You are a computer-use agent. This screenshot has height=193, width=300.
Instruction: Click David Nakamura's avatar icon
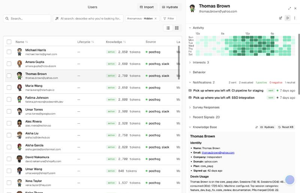(x=19, y=159)
